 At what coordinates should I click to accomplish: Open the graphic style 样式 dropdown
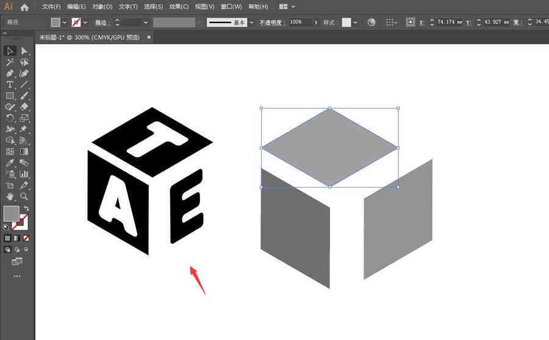pyautogui.click(x=356, y=23)
